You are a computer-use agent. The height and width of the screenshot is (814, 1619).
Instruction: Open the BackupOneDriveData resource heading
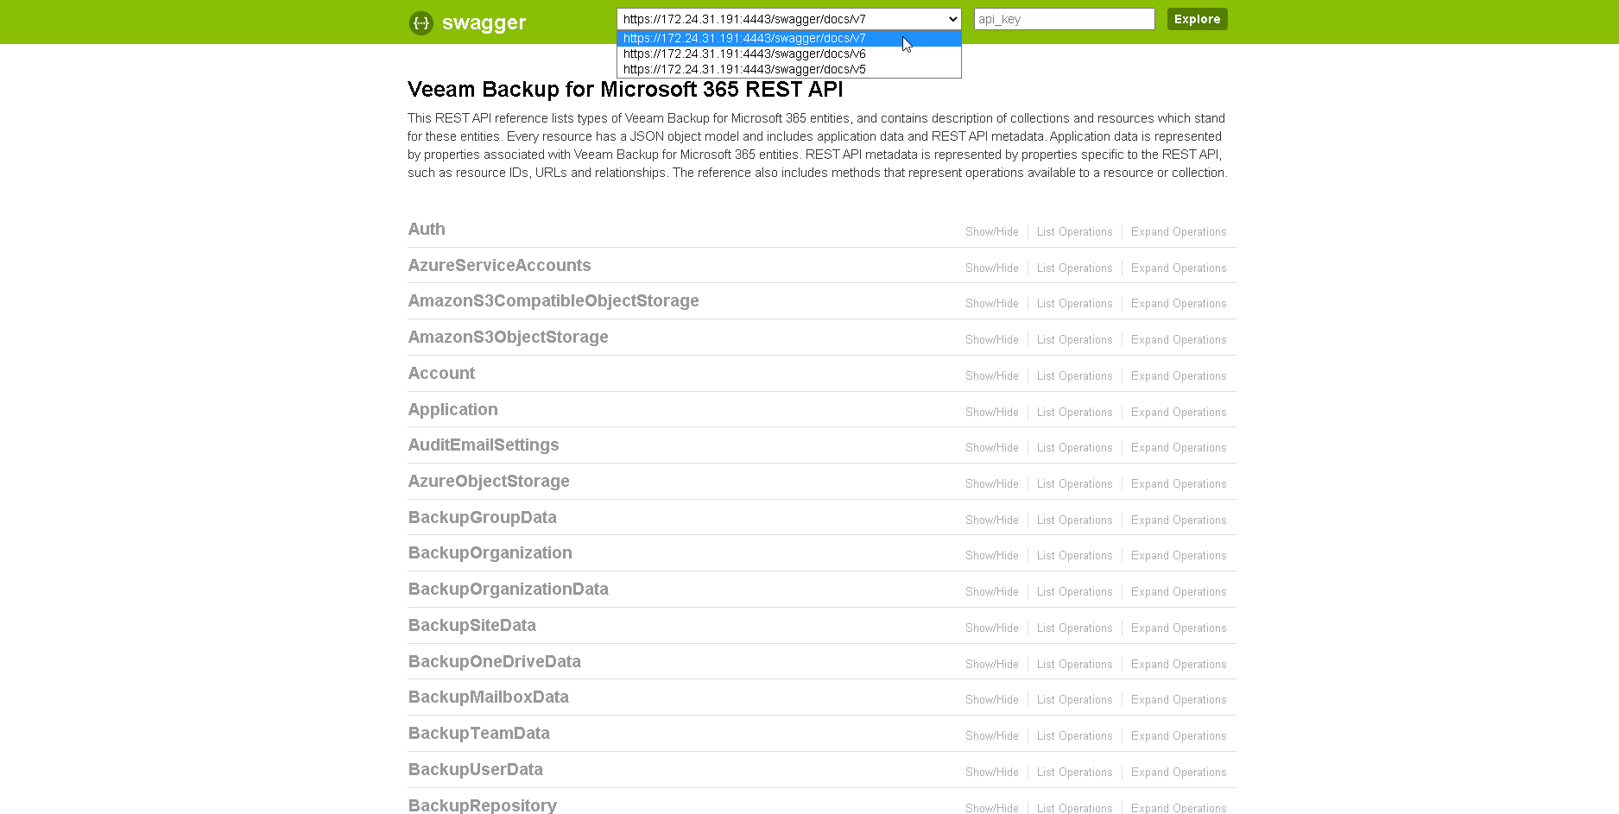[x=494, y=661]
